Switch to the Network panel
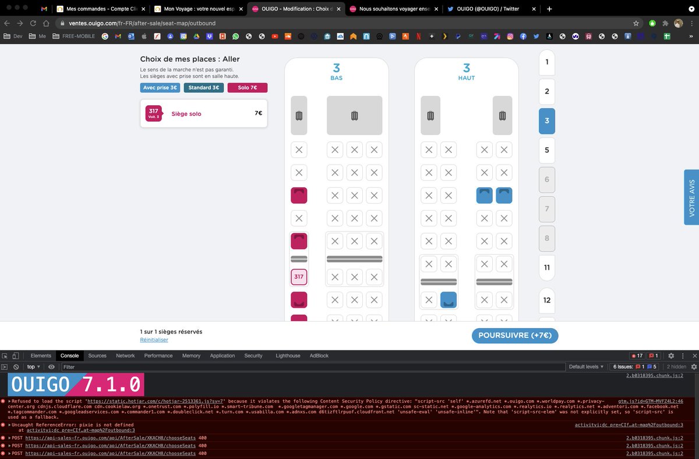The image size is (699, 459). click(x=125, y=355)
